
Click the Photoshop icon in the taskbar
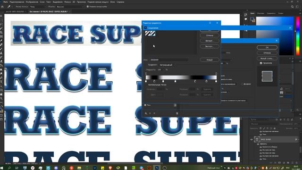tap(157, 168)
